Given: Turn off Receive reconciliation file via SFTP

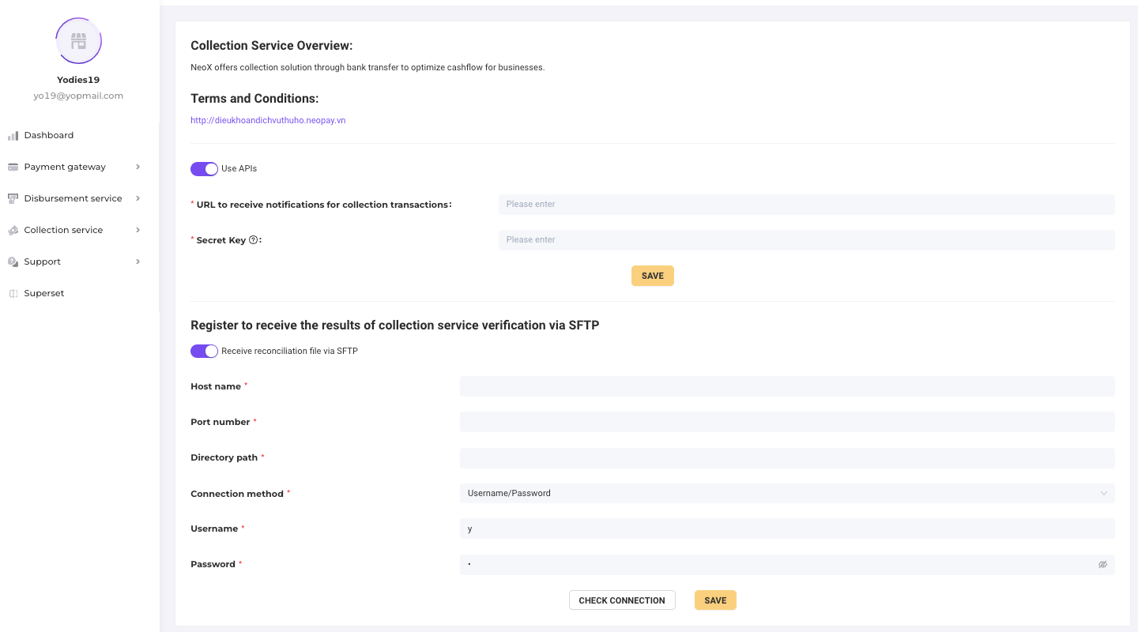Looking at the screenshot, I should pos(204,352).
